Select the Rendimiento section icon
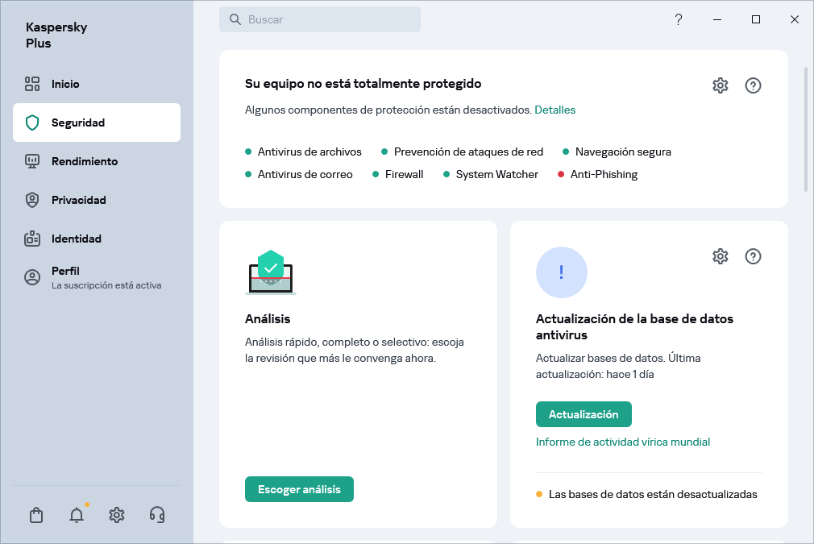814x544 pixels. 32,161
